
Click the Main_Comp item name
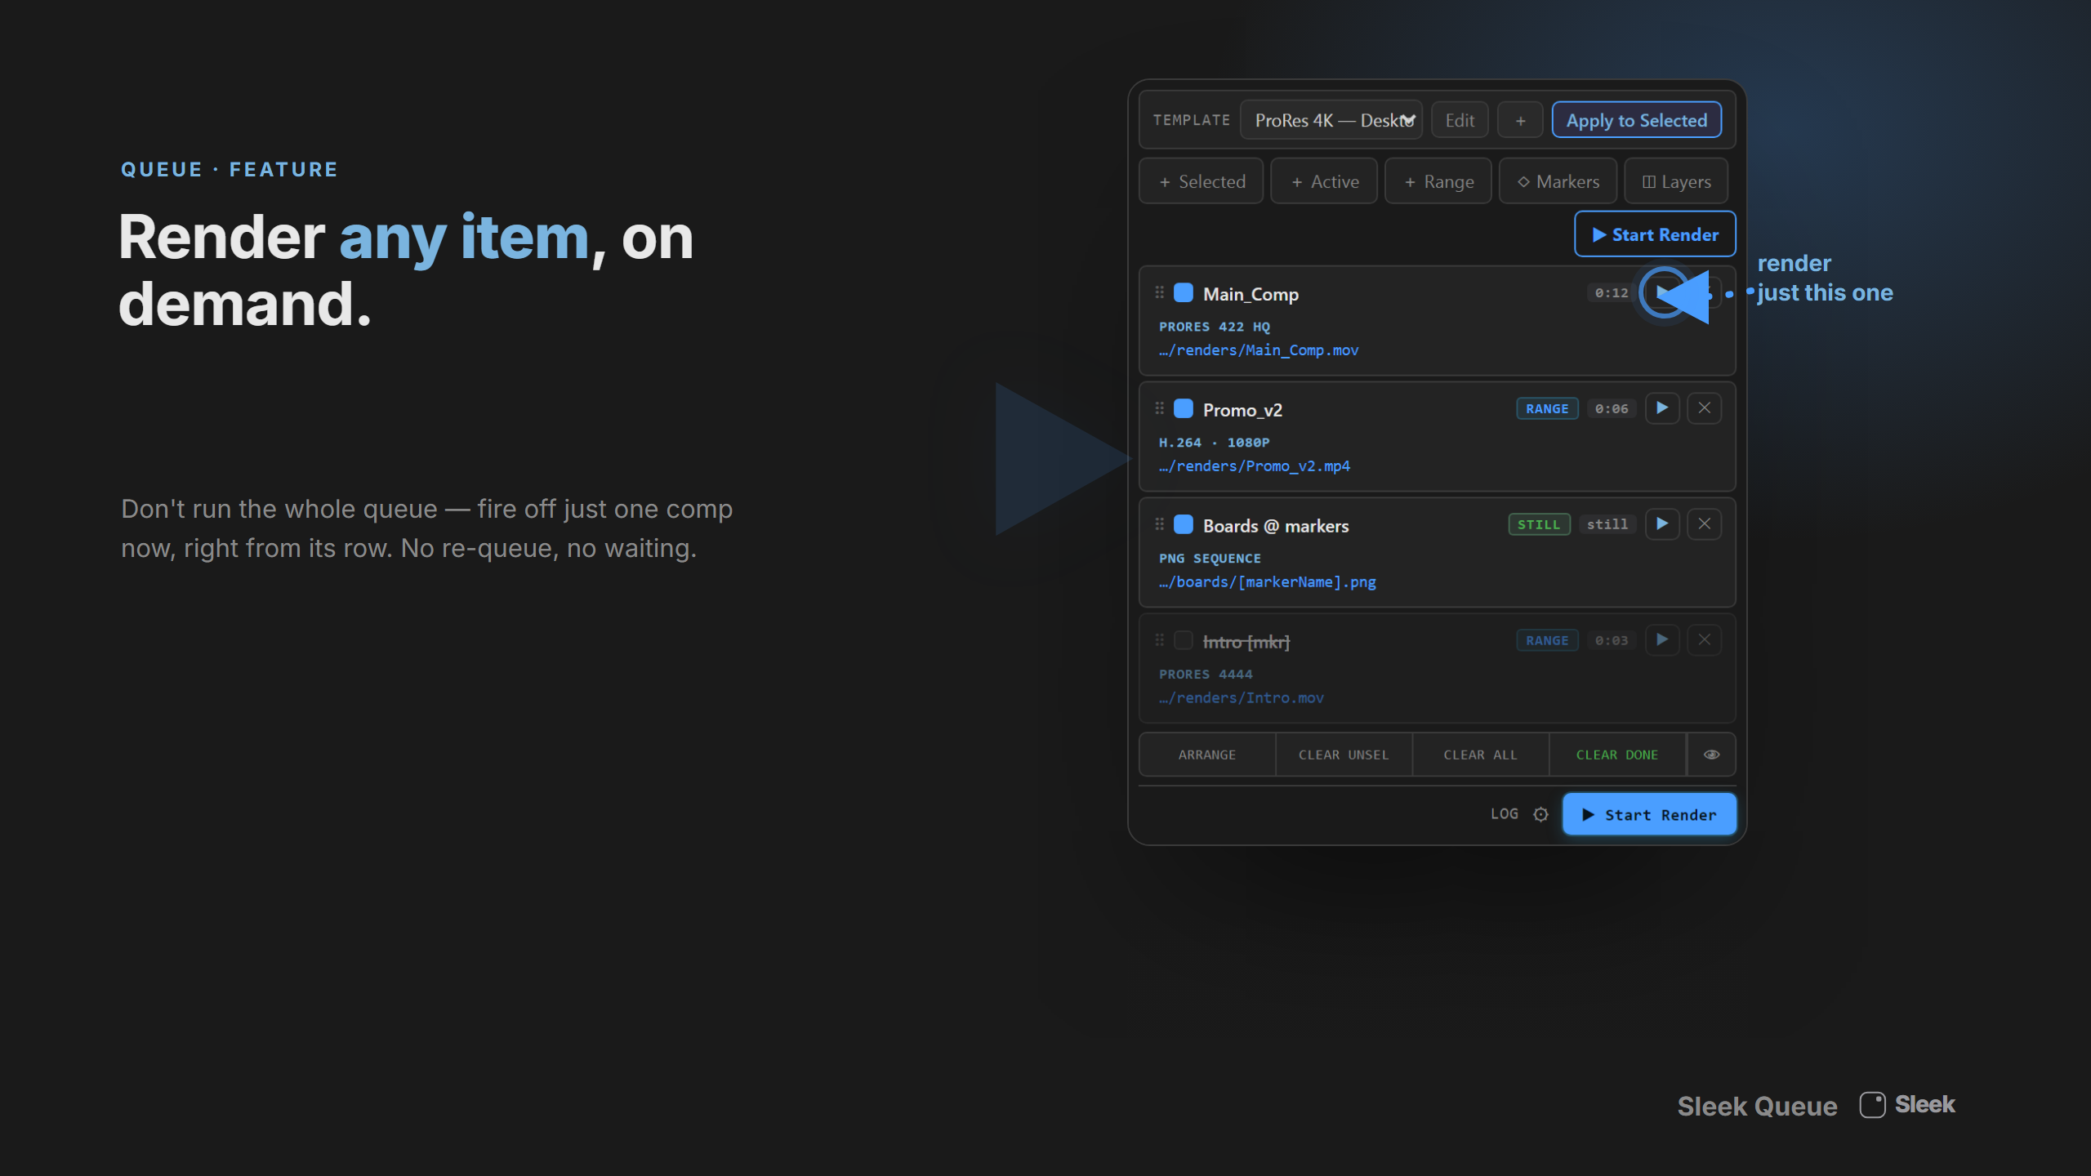click(1251, 294)
